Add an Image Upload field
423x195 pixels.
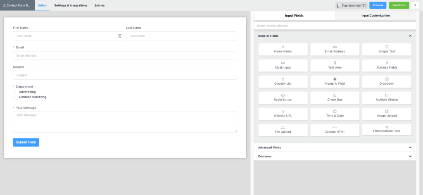[387, 114]
